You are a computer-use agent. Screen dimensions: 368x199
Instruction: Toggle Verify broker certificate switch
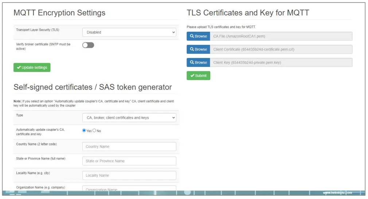(88, 45)
